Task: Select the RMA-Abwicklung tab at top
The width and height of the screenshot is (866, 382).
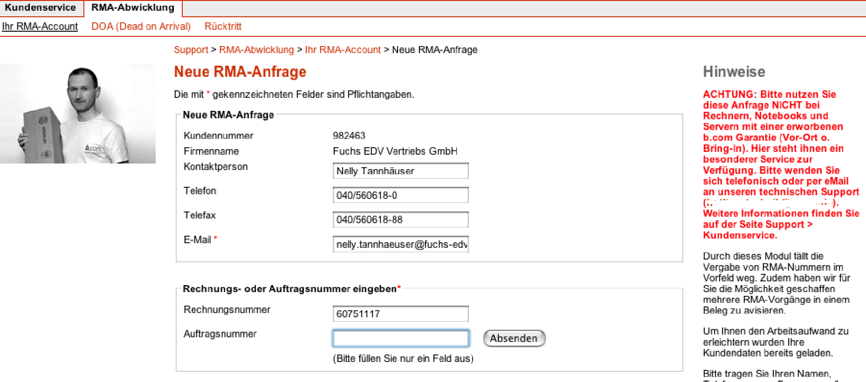Action: 133,8
